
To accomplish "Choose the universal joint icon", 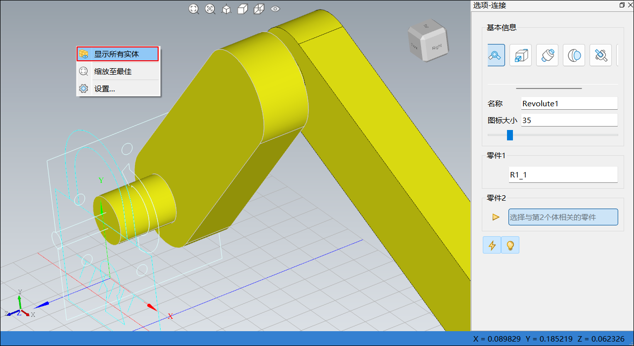I will [x=600, y=55].
